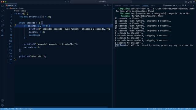
Task: Click the main function breadcrumb
Action: [x=21, y=8]
